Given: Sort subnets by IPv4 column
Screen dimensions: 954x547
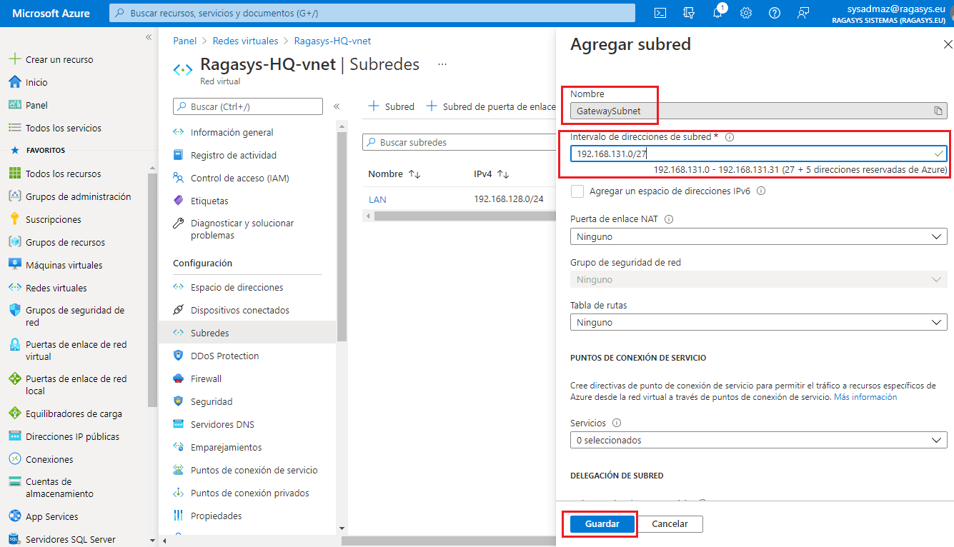Looking at the screenshot, I should pos(491,174).
